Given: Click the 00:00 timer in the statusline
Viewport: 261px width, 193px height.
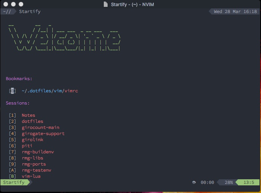Looking at the screenshot, I should (207, 183).
